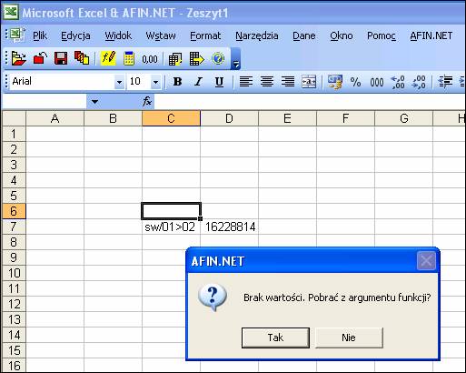Screen dimensions: 466x373
Task: Click the floppy disk save icon
Action: [61, 58]
